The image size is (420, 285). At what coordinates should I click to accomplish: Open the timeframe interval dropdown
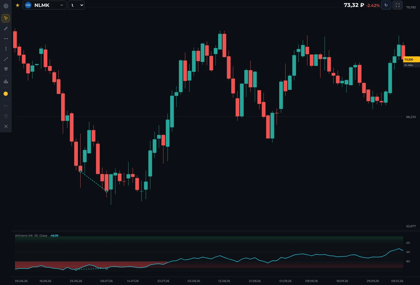[76, 5]
